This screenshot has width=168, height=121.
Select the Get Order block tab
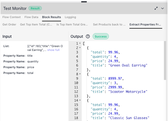[x=9, y=24]
